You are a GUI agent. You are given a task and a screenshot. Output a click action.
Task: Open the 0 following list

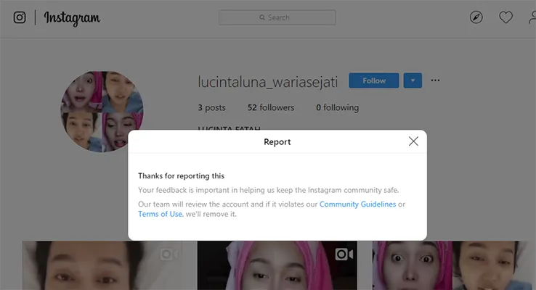point(337,107)
